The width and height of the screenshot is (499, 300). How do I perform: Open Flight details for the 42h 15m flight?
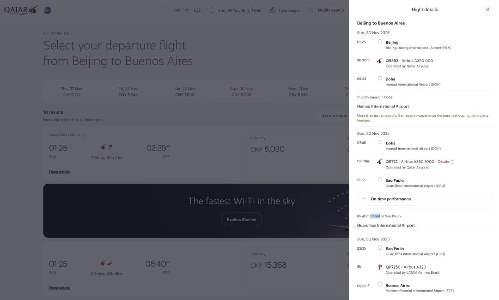point(60,288)
